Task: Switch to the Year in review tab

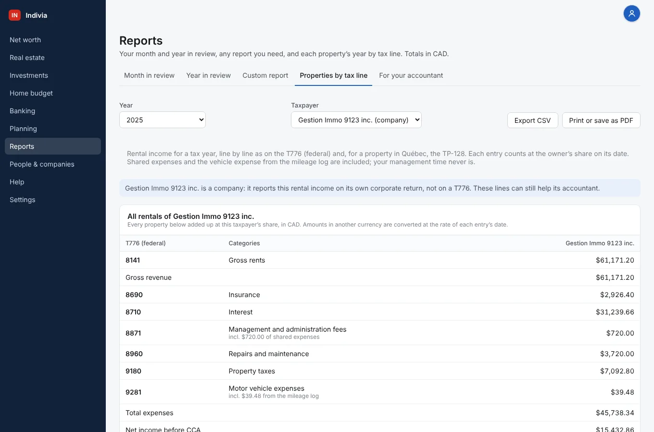Action: (209, 75)
